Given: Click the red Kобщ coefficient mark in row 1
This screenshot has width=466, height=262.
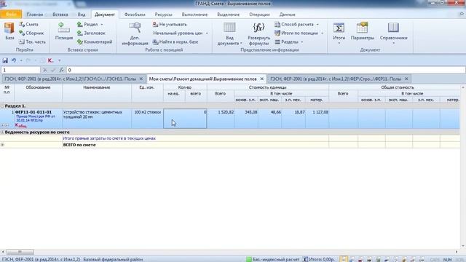Looking at the screenshot, I should 21,126.
